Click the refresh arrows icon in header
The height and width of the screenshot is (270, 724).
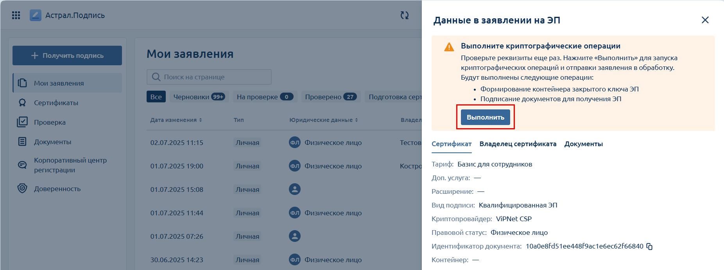click(x=405, y=15)
